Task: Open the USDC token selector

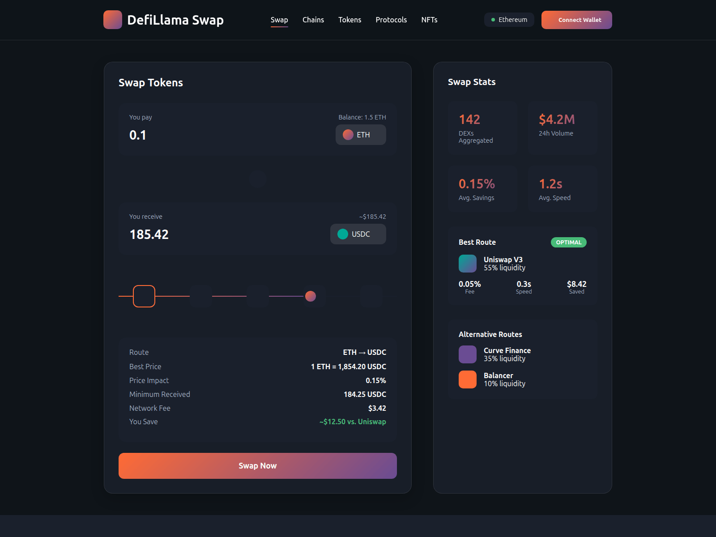Action: click(358, 234)
